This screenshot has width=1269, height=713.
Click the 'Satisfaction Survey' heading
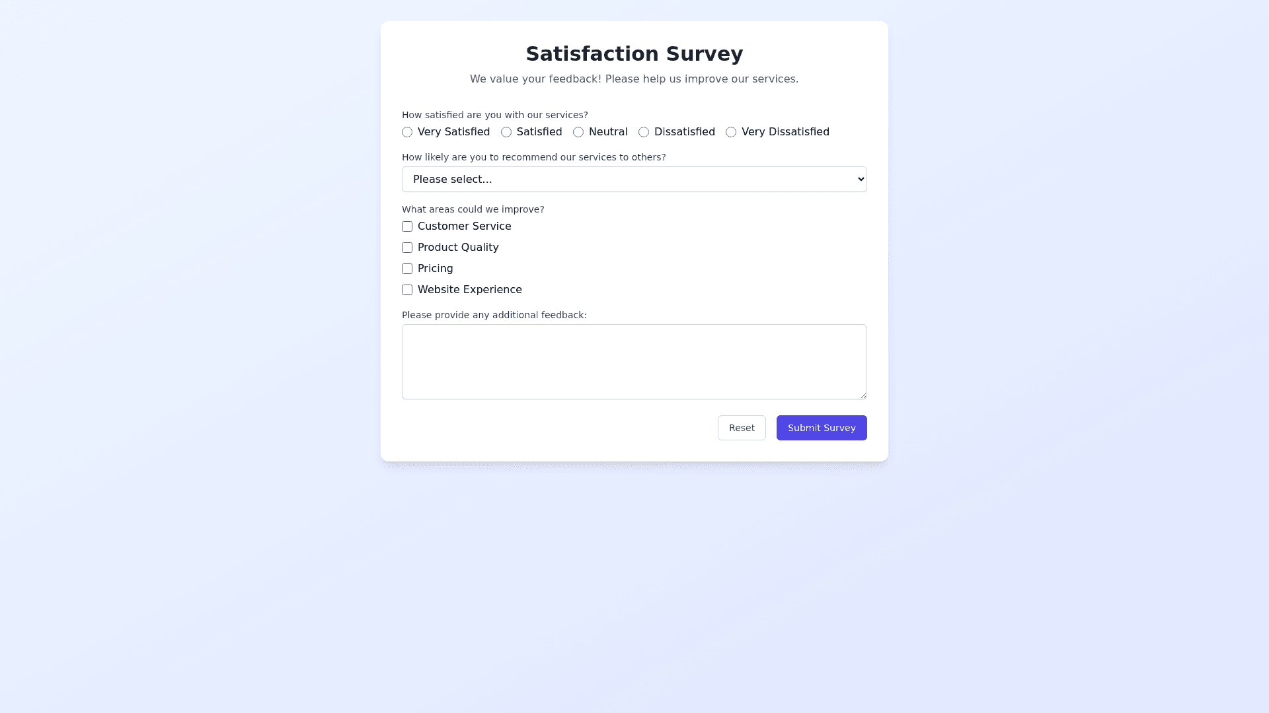(634, 53)
